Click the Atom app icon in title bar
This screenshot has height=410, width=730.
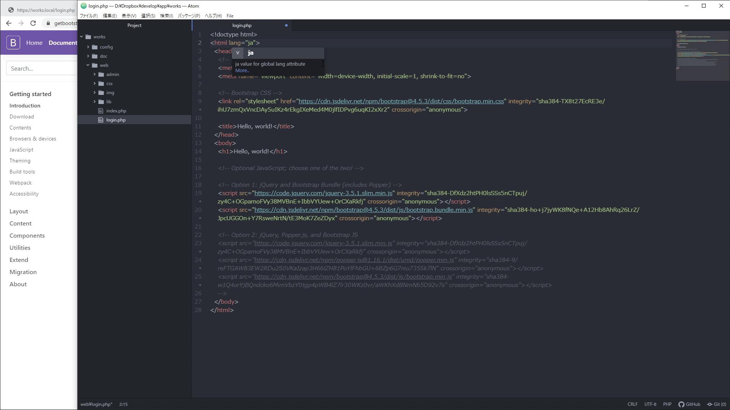click(x=84, y=6)
